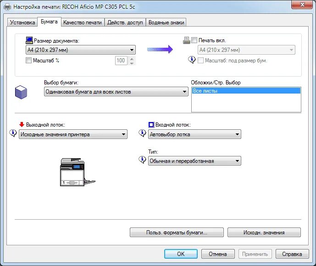Expand the Входной лоток Автовыбор лотка dropdown
316x266 pixels.
(194, 134)
